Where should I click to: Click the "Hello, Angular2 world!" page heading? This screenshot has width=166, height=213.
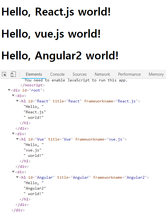pos(60,56)
